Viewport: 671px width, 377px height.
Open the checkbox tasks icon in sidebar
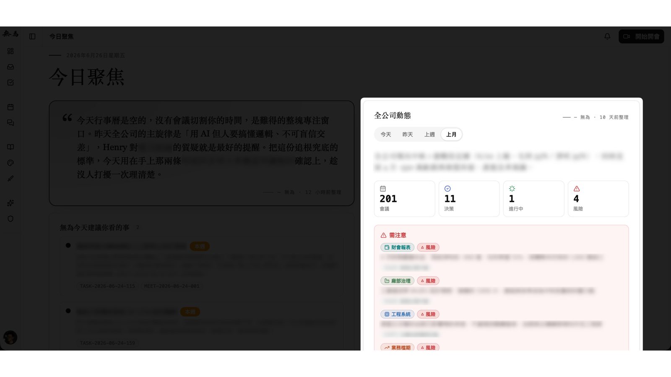(10, 83)
